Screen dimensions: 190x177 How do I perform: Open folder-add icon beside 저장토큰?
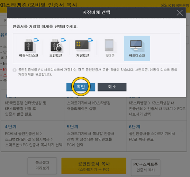pyautogui.click(x=90, y=40)
